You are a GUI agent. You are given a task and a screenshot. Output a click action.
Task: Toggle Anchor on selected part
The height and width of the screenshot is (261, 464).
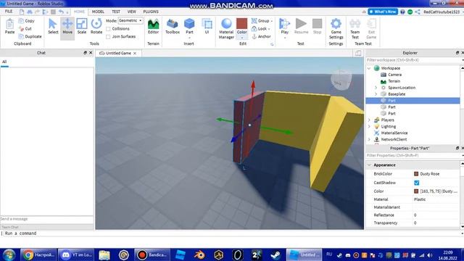261,36
